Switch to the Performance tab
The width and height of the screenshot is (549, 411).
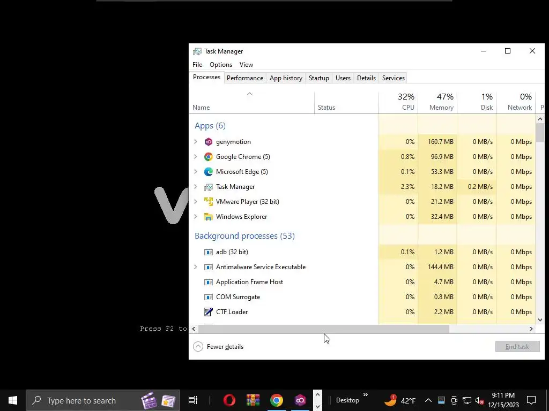tap(244, 78)
